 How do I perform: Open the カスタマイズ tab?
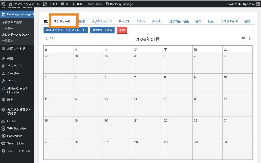click(x=229, y=22)
